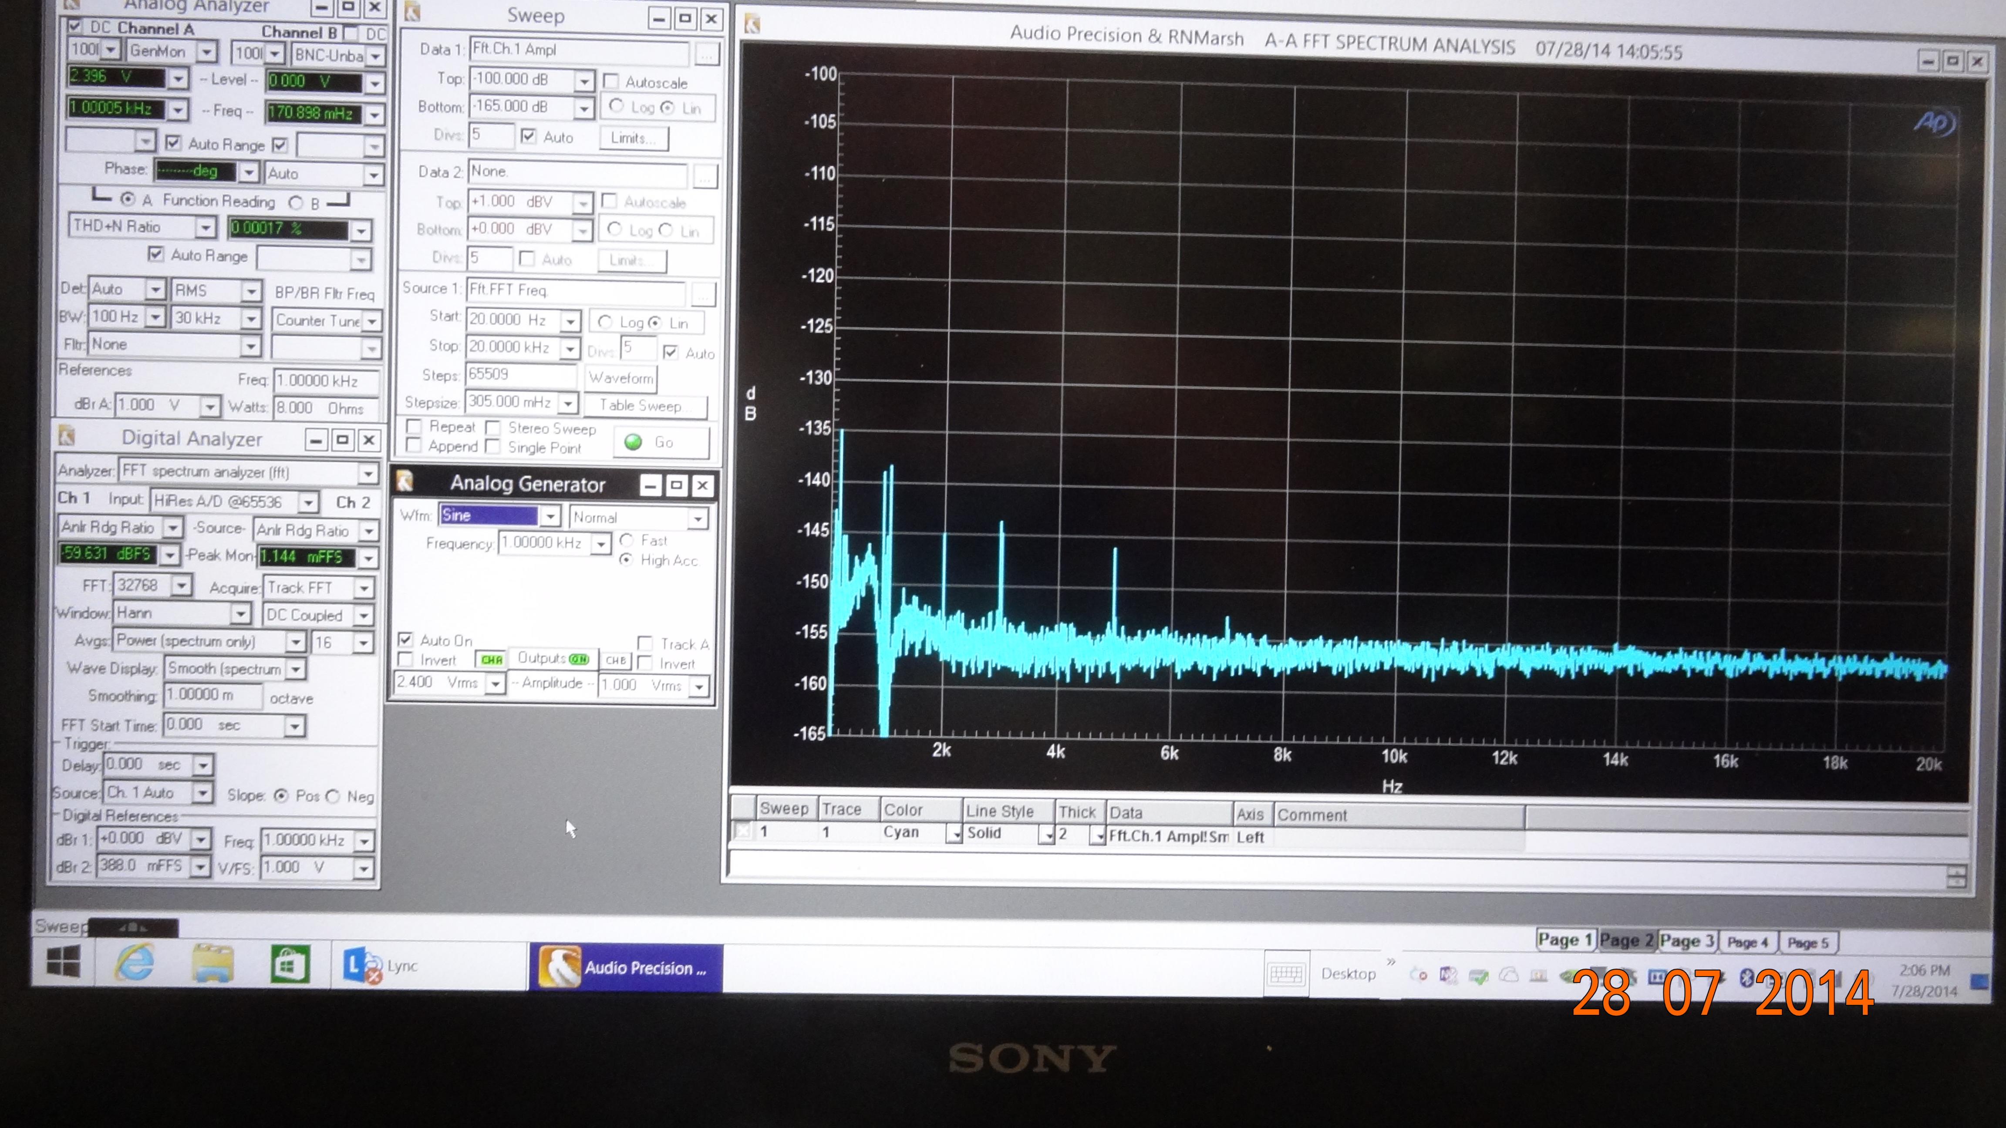The height and width of the screenshot is (1128, 2006).
Task: Click the taskbar clock showing 2:06 PM
Action: [x=1924, y=980]
